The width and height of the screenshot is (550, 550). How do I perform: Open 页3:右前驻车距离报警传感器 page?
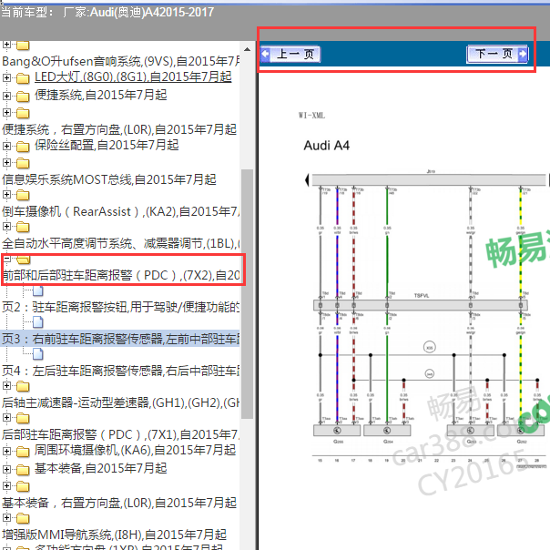point(121,339)
